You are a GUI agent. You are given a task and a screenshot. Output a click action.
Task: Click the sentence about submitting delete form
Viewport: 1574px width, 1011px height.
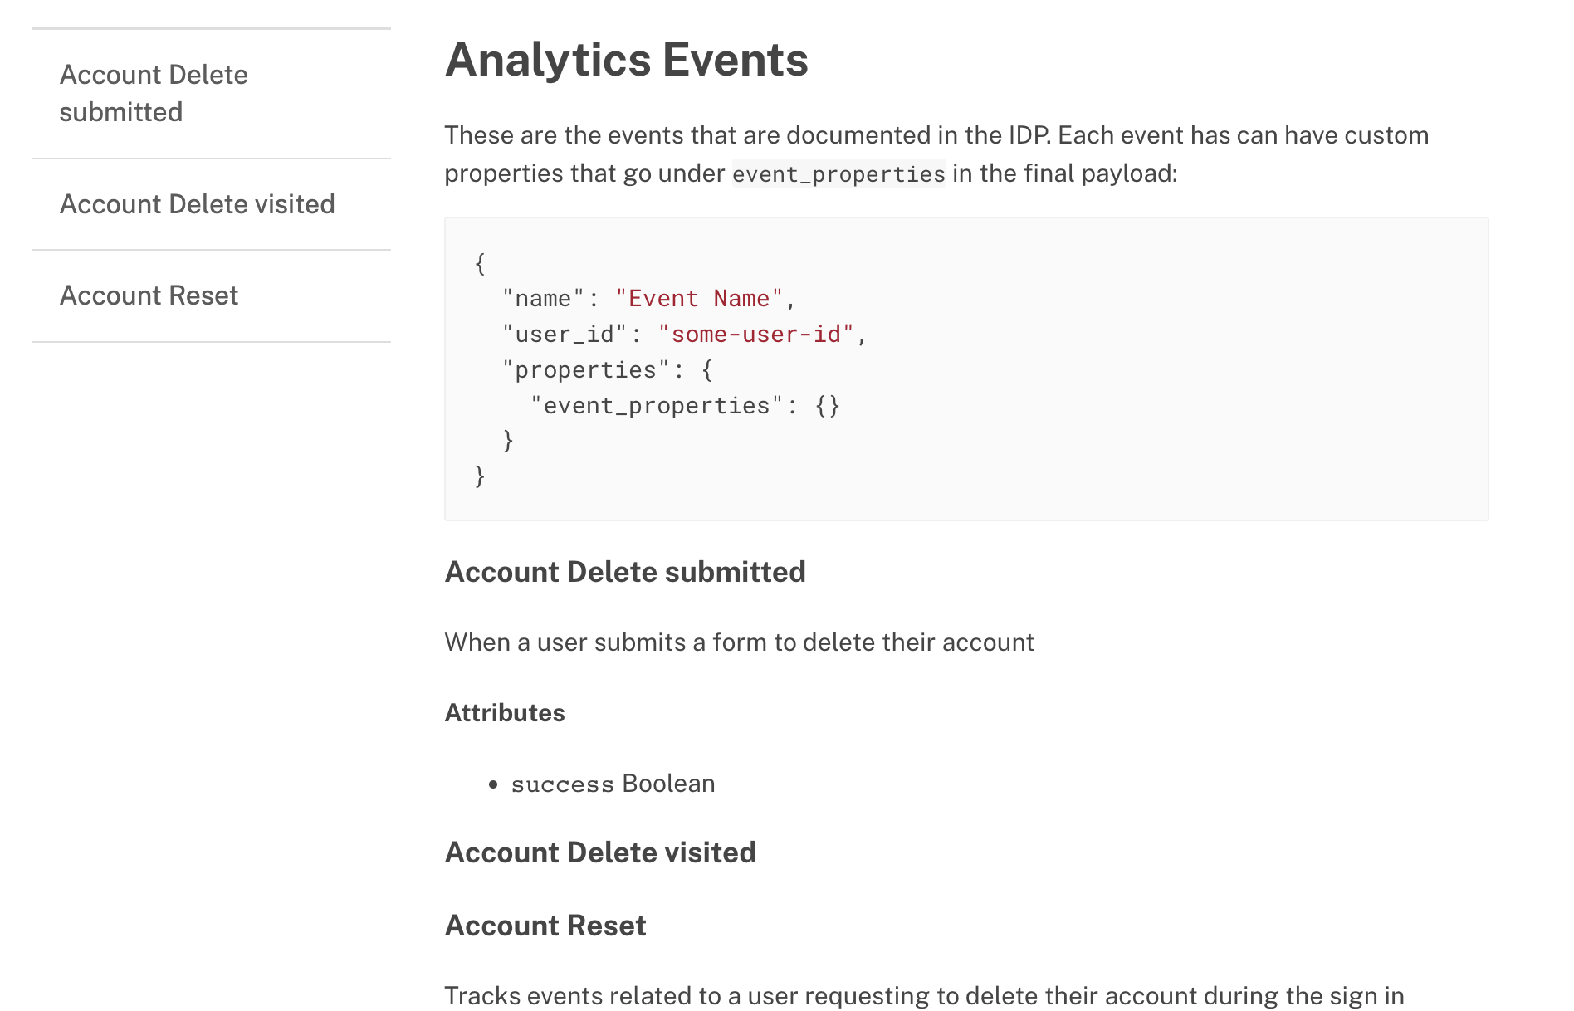point(739,642)
